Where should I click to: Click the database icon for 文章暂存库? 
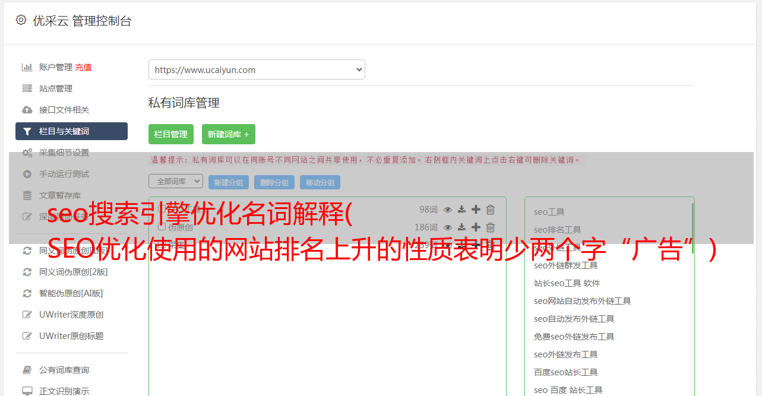(27, 195)
